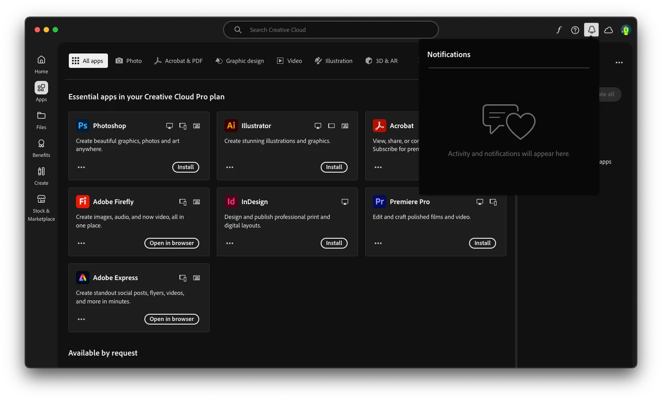
Task: Click the Acrobat app icon
Action: pos(380,126)
